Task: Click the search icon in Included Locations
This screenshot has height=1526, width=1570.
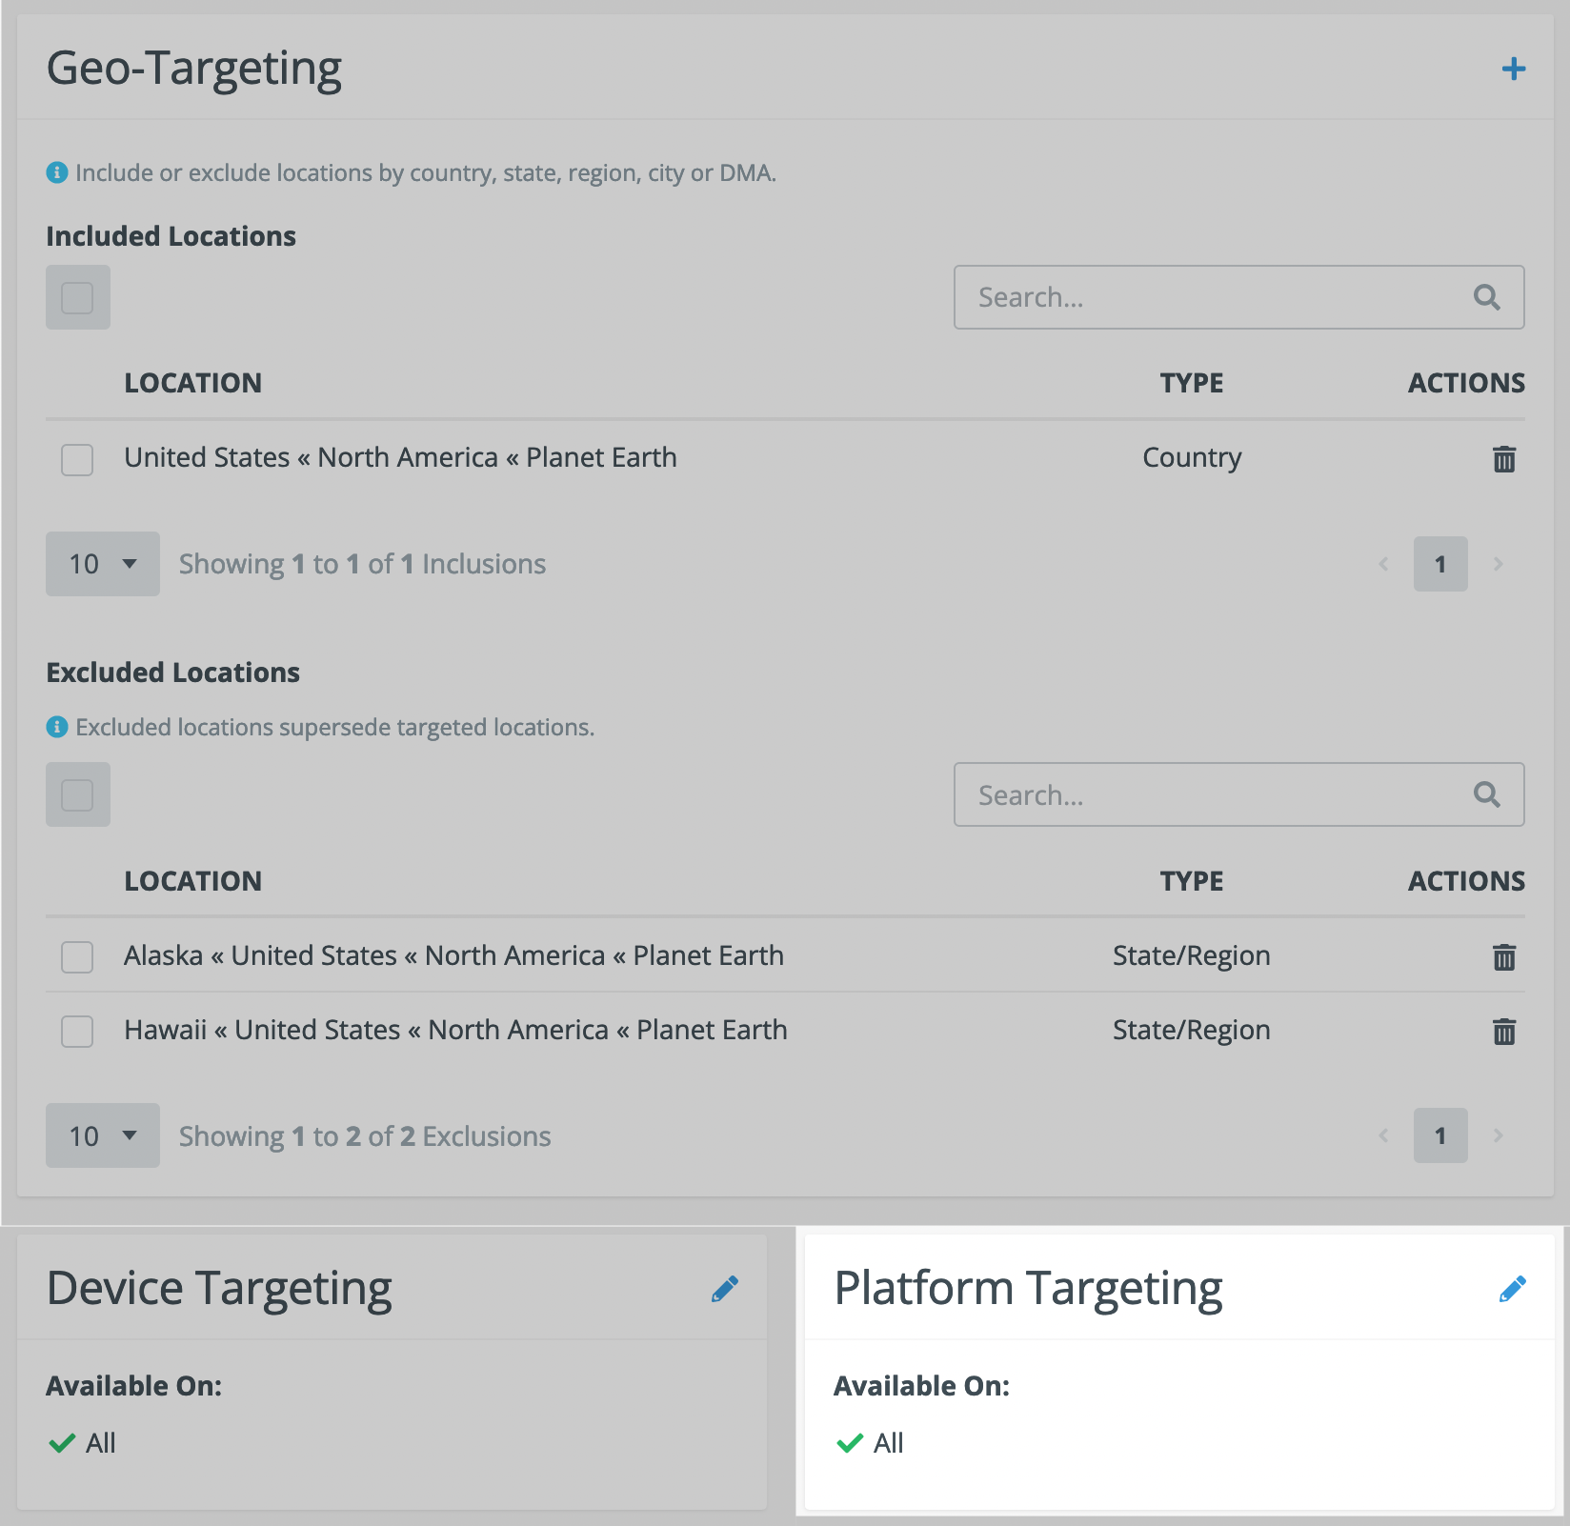Action: (1486, 298)
